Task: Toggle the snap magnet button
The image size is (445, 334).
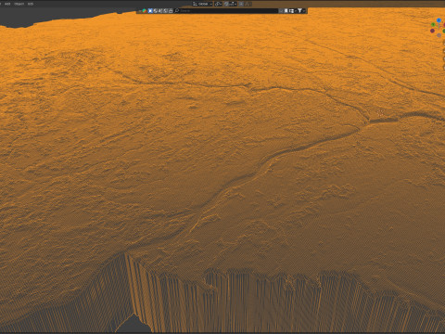Action: (x=226, y=4)
